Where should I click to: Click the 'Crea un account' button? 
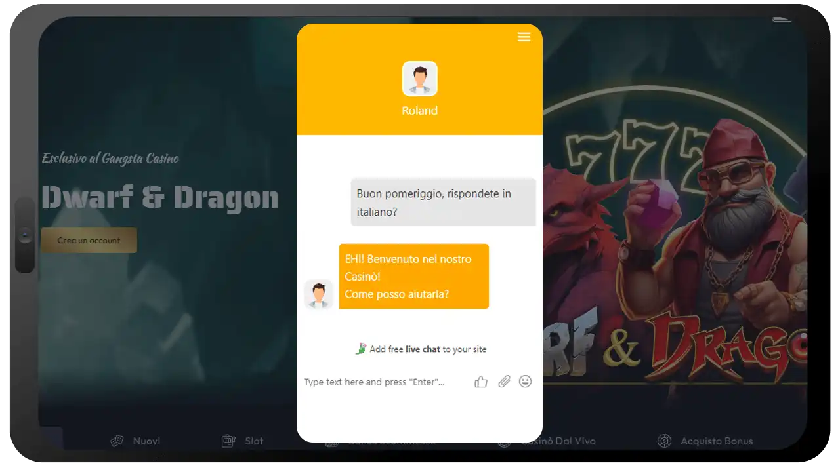(x=89, y=241)
